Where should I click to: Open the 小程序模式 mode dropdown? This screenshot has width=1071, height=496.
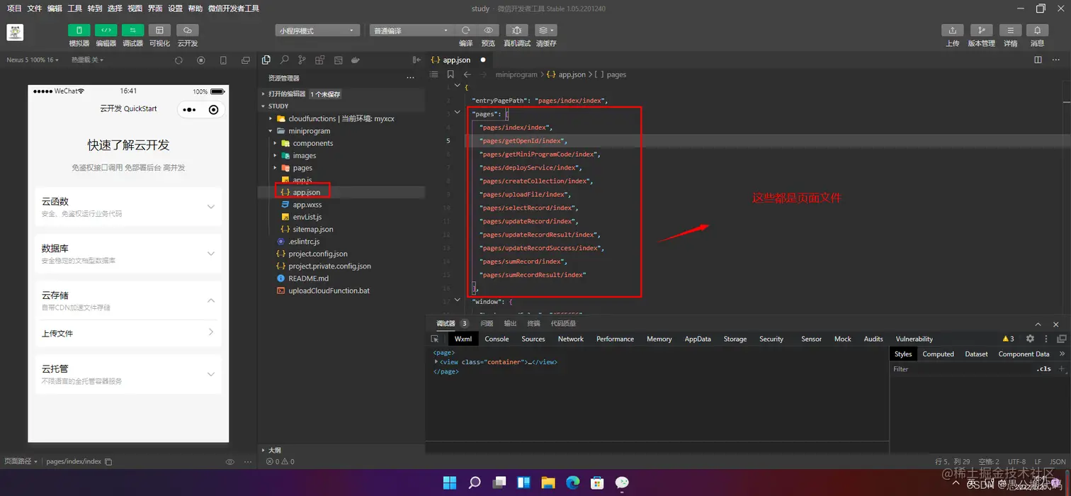pos(317,30)
